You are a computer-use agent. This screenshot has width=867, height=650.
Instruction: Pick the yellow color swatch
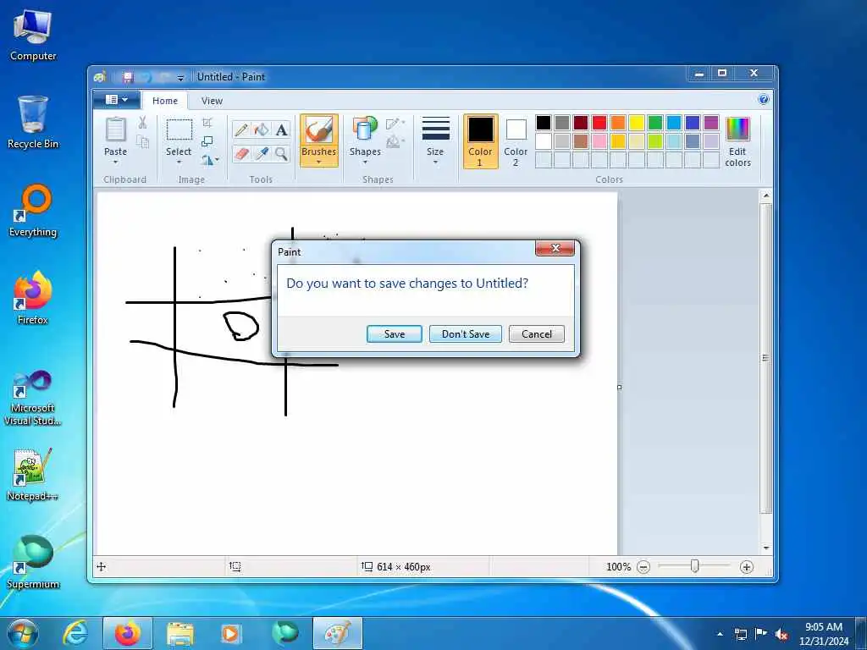pyautogui.click(x=637, y=122)
